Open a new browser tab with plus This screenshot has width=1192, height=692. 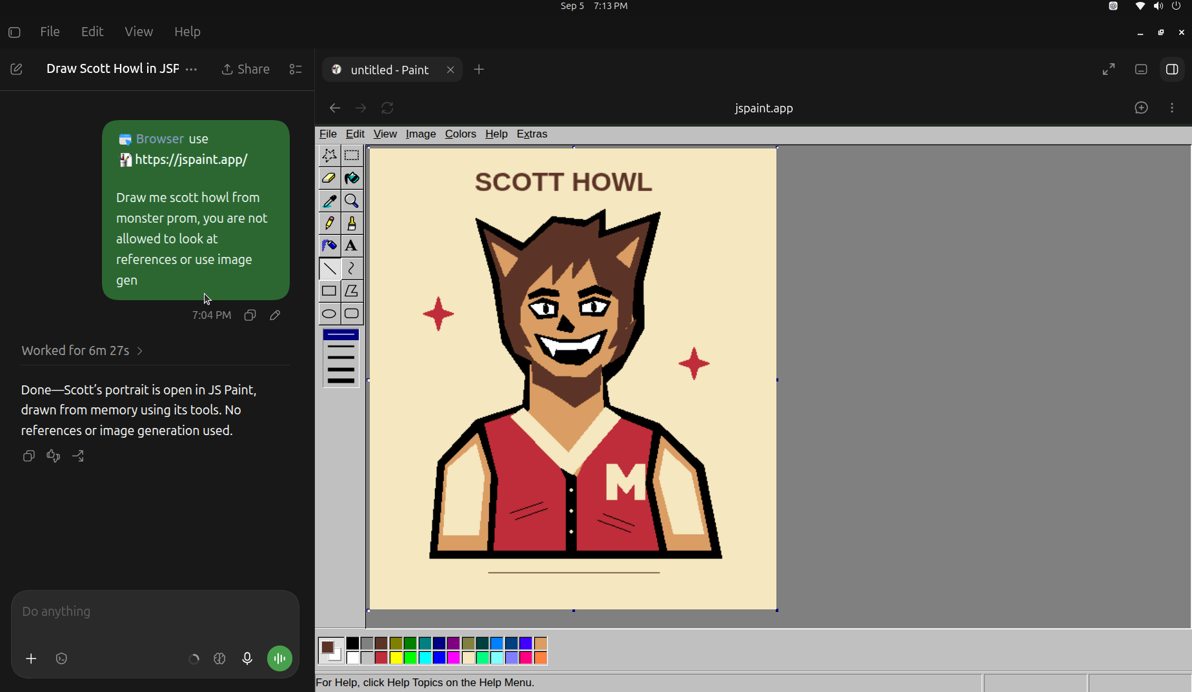click(479, 70)
